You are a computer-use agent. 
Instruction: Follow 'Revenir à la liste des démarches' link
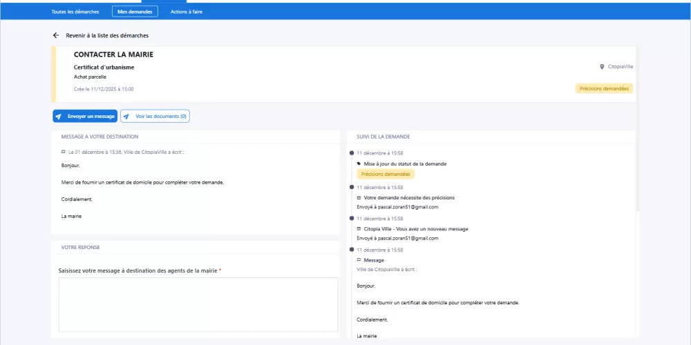click(x=107, y=35)
